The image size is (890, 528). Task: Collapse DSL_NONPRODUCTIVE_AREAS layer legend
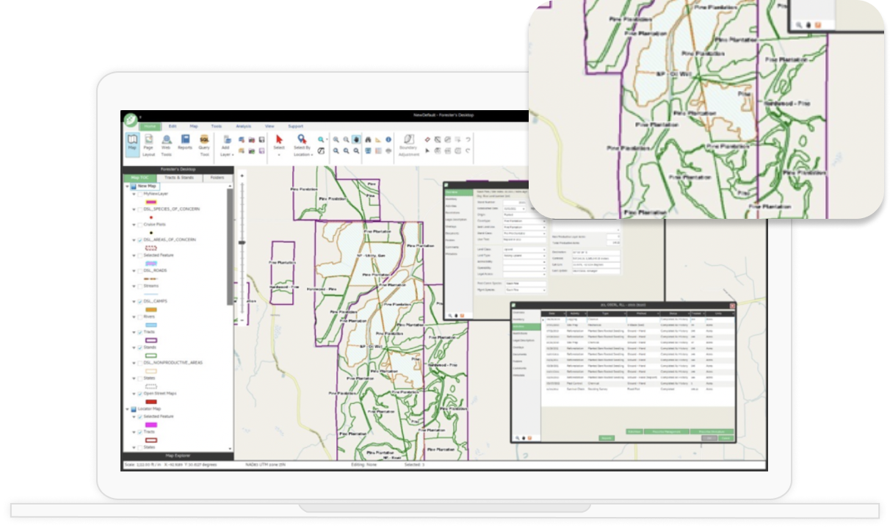pos(134,363)
